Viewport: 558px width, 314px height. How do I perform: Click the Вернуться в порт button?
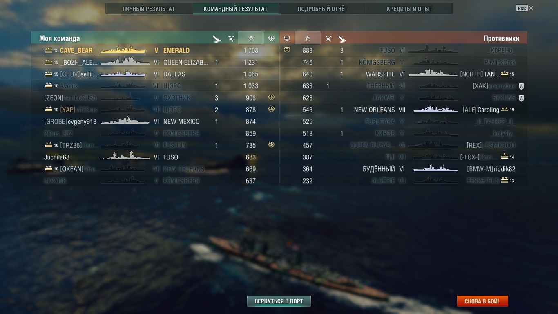click(x=279, y=301)
